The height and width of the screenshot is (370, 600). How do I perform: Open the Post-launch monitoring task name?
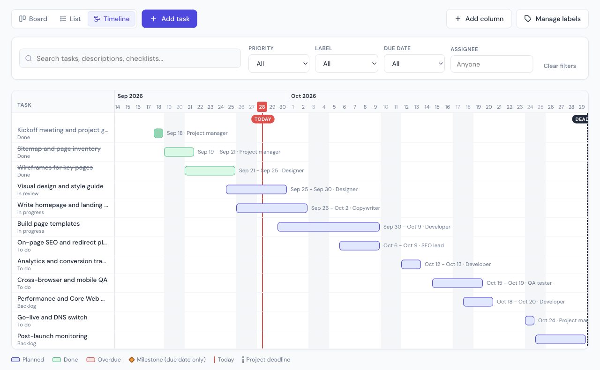[52, 336]
